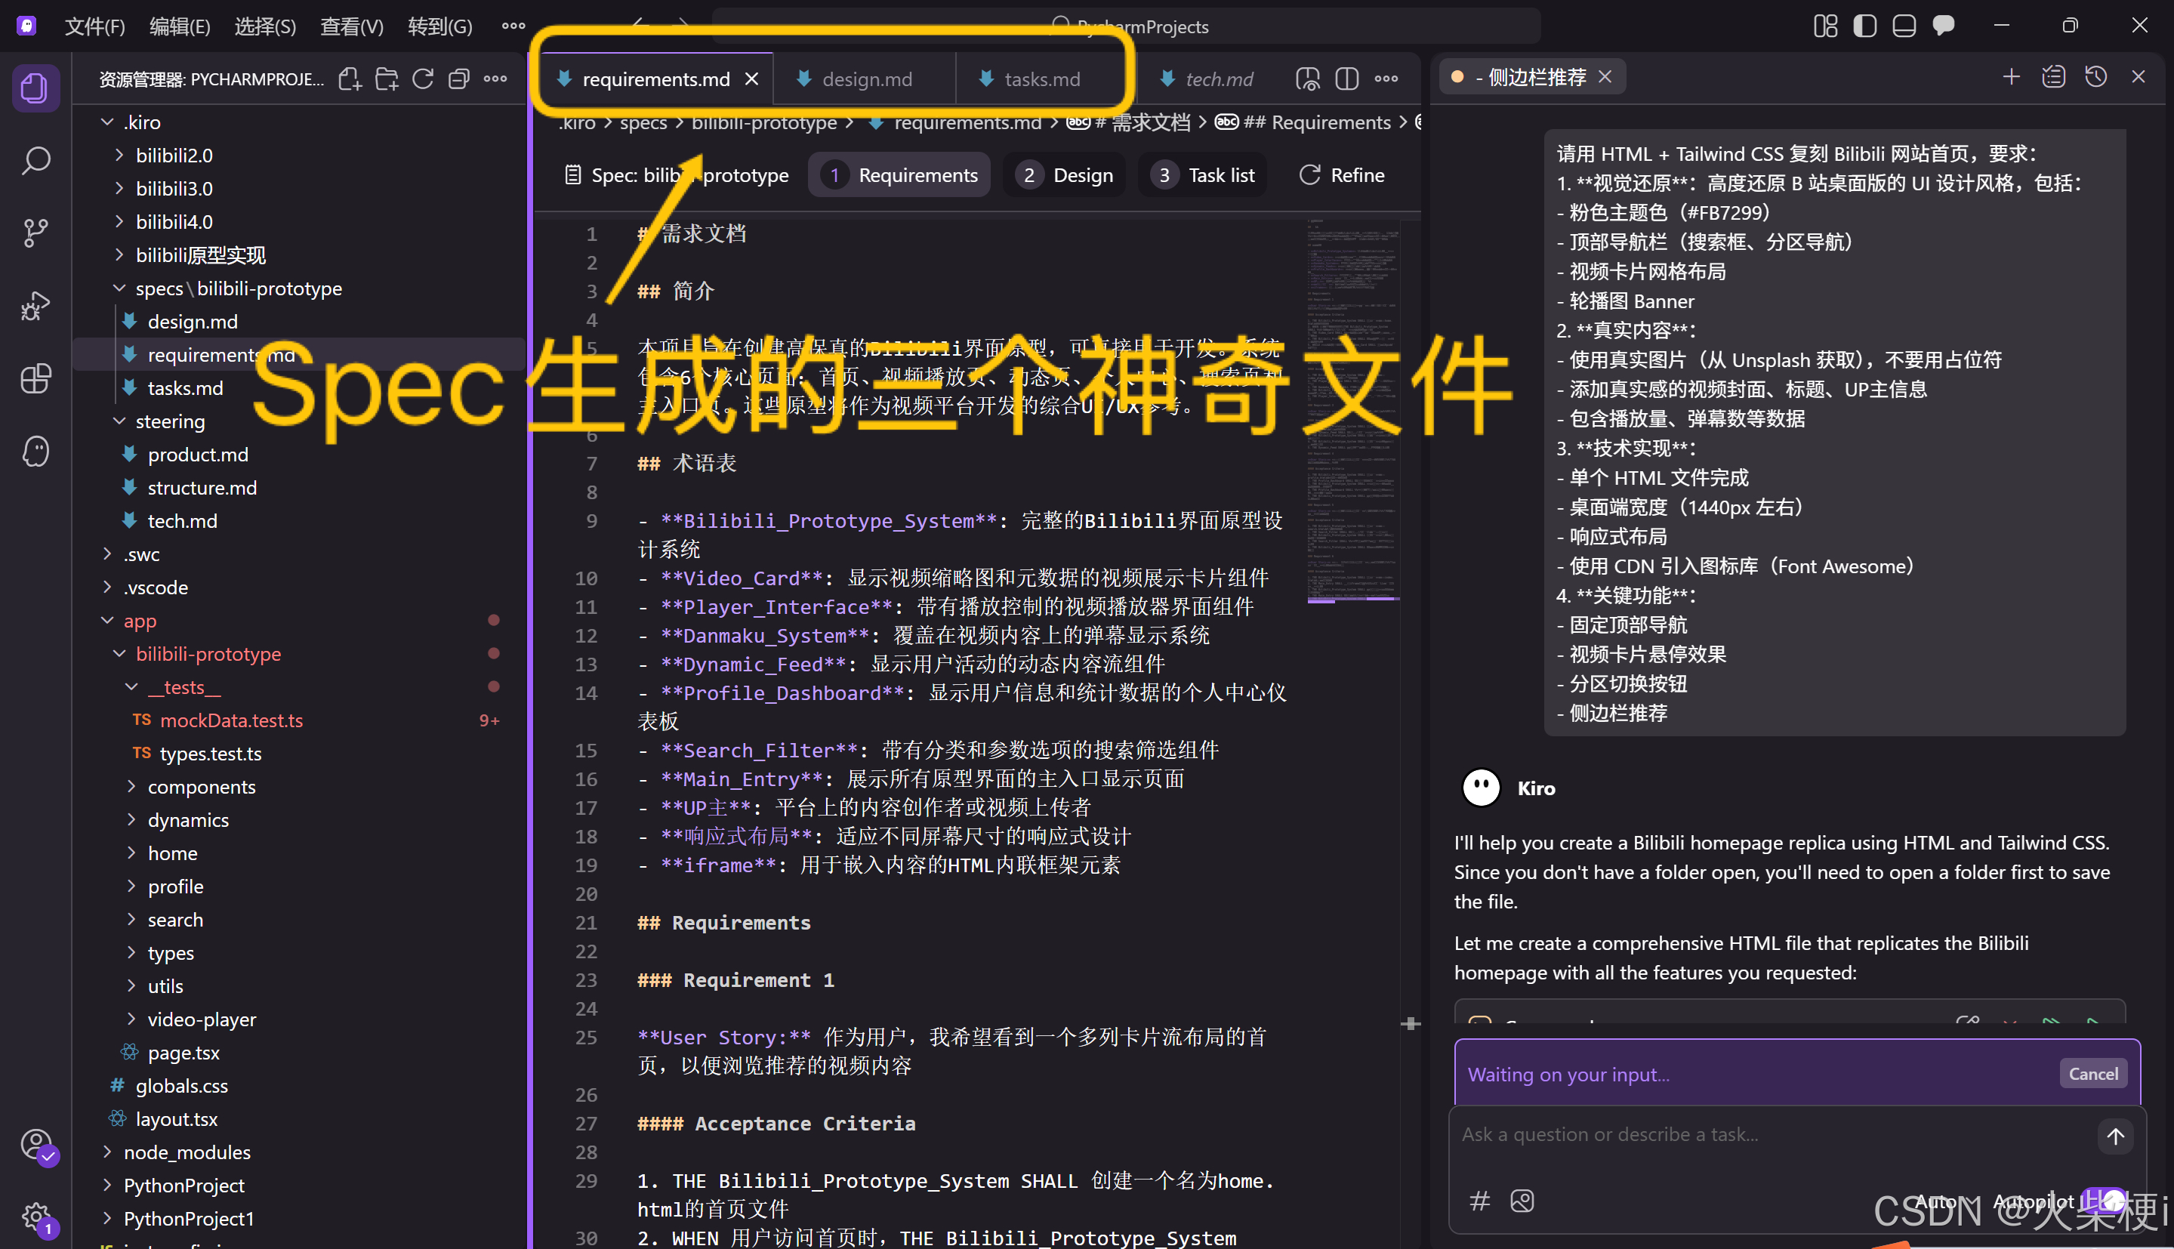
Task: Send message with the up arrow button
Action: tap(2115, 1136)
